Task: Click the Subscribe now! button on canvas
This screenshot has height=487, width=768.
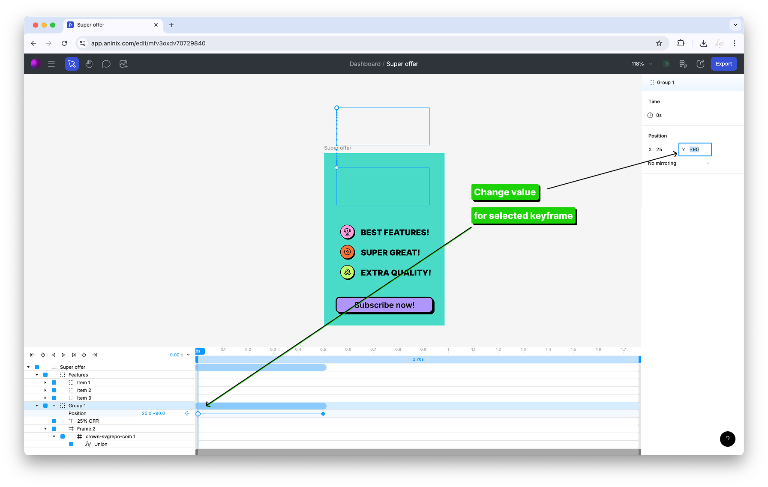Action: point(384,305)
